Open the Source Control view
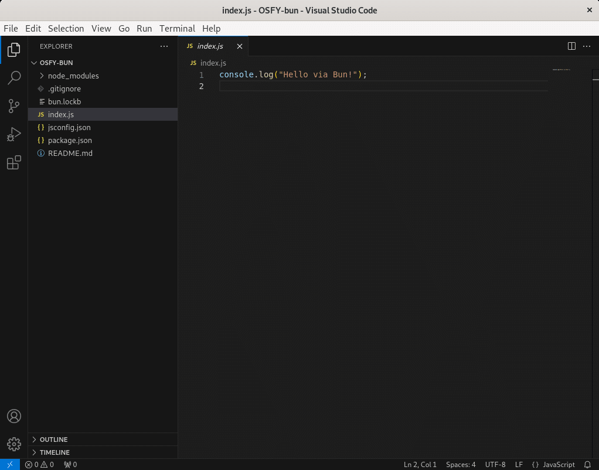The height and width of the screenshot is (470, 599). [x=14, y=106]
